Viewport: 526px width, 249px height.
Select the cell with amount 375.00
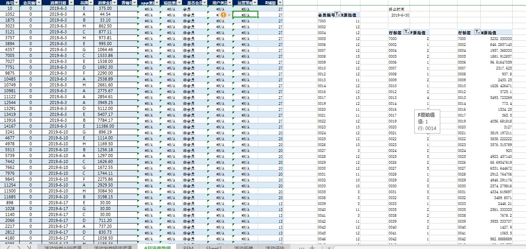105,8
